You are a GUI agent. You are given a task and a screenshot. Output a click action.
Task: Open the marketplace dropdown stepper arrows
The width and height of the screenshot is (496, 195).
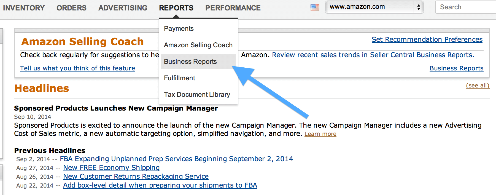tap(419, 7)
